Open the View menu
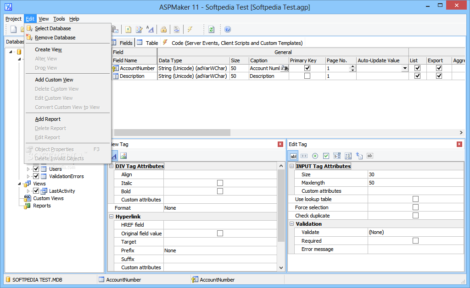This screenshot has height=288, width=470. click(44, 19)
